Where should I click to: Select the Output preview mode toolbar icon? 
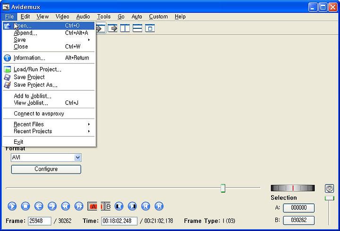[112, 28]
